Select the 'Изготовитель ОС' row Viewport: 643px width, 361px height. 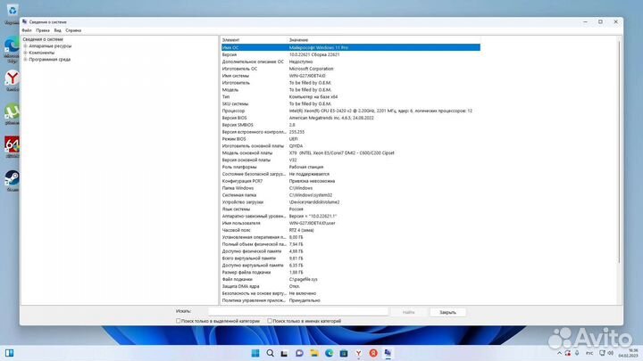click(x=350, y=69)
